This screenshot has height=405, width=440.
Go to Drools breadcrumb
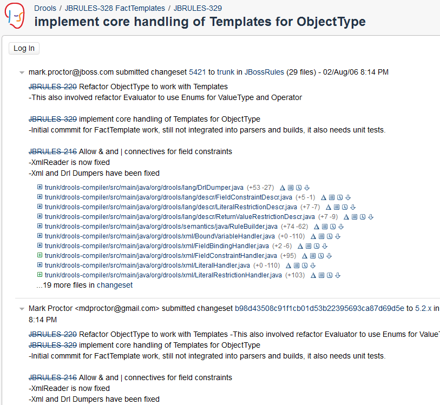(x=45, y=8)
